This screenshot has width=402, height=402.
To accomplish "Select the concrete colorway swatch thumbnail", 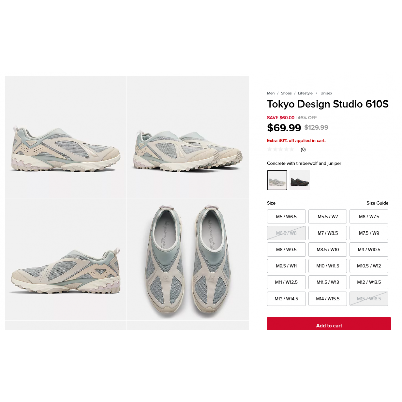I will coord(277,180).
